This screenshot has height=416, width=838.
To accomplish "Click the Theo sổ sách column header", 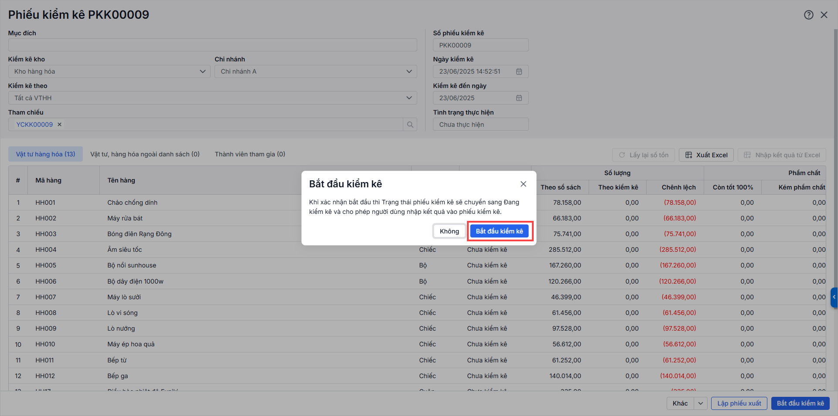I will point(560,187).
